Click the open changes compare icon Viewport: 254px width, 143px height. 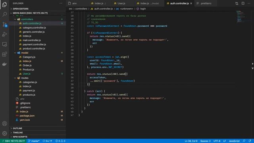tap(237, 3)
